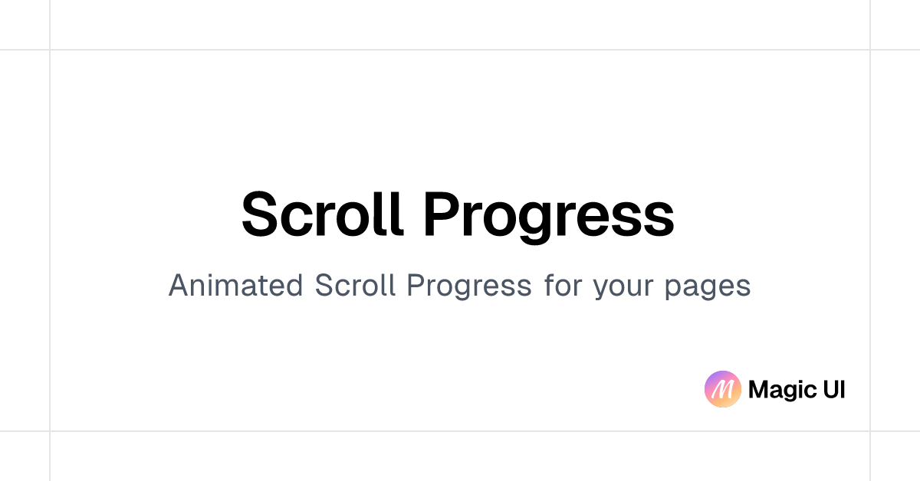Click the white cursive M inside the logo
Screen dimensions: 920x481
pos(722,390)
